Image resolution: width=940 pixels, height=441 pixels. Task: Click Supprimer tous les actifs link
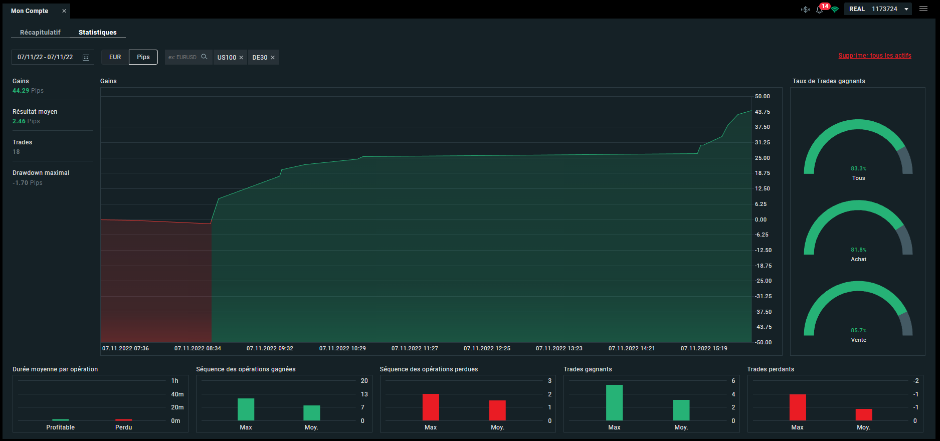[x=875, y=56]
